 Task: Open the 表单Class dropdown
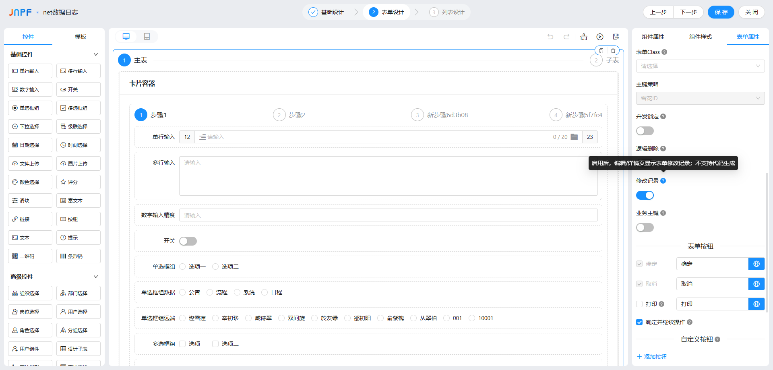coord(700,66)
